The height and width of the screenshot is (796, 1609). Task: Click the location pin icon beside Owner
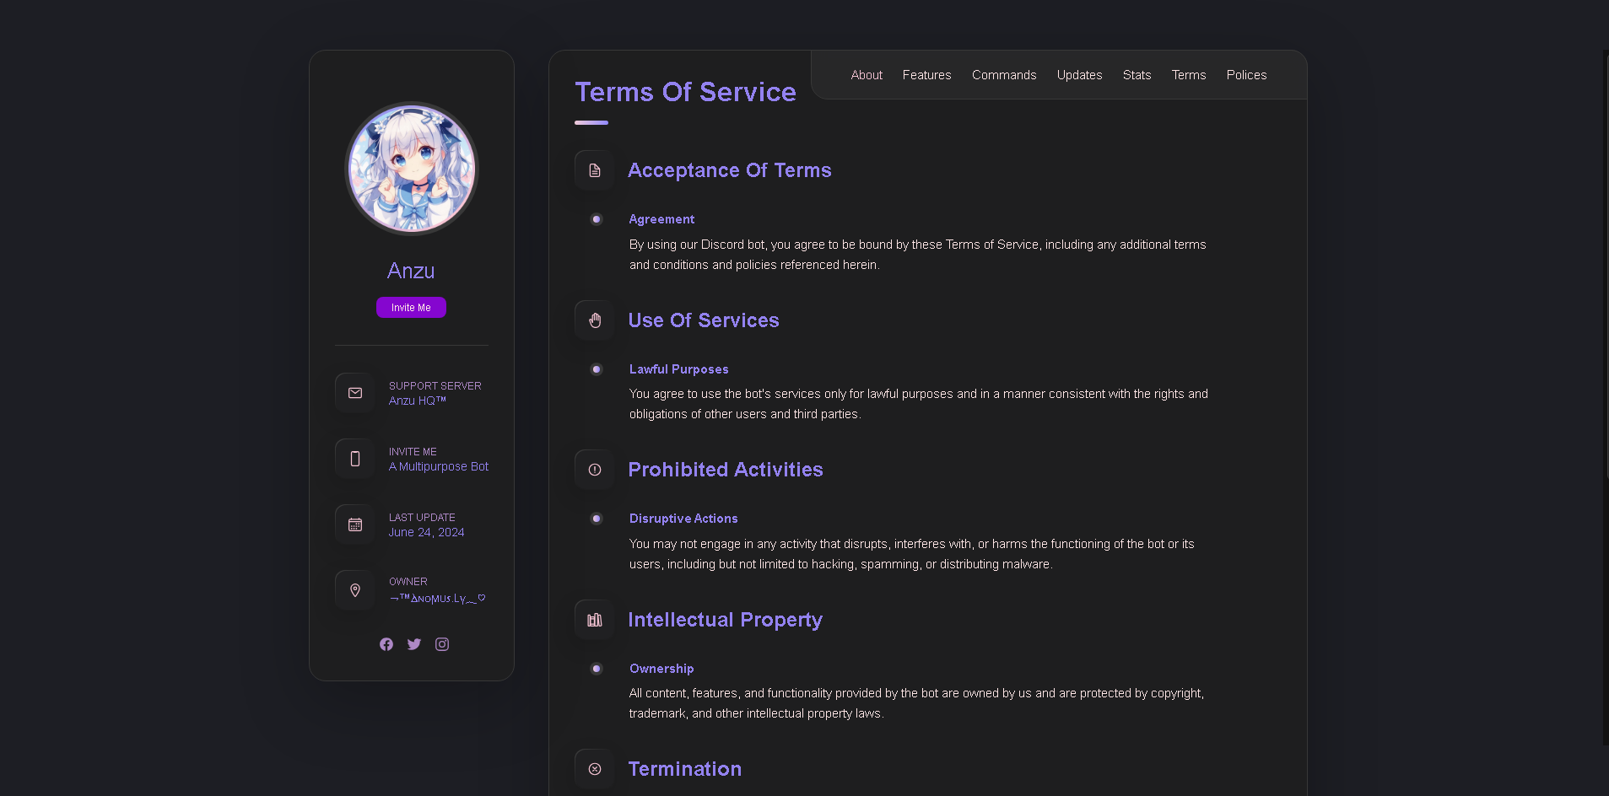pos(354,589)
